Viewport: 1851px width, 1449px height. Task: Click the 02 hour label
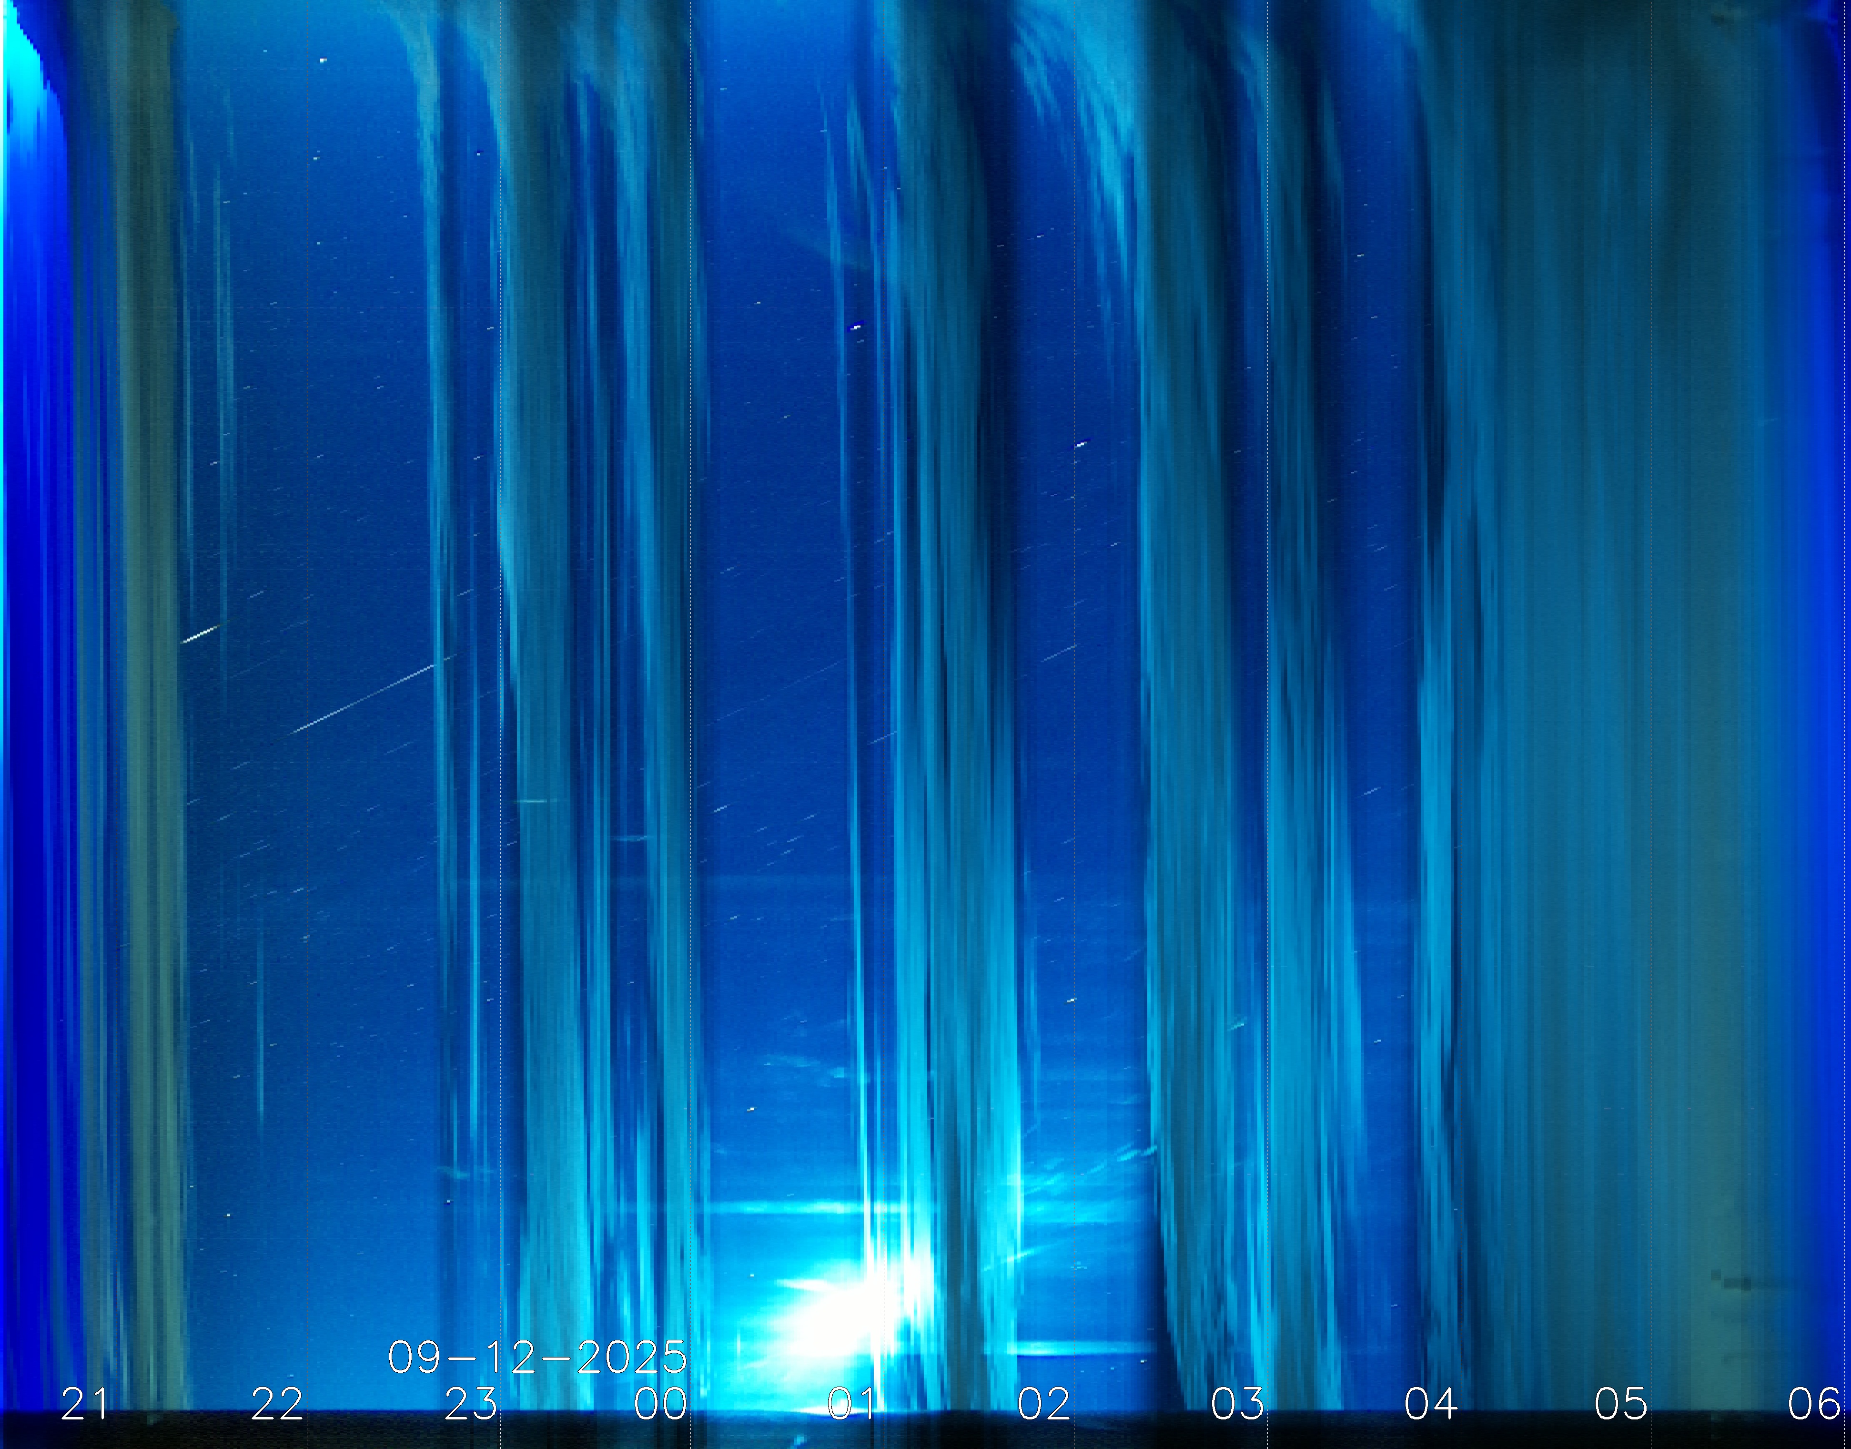1044,1404
